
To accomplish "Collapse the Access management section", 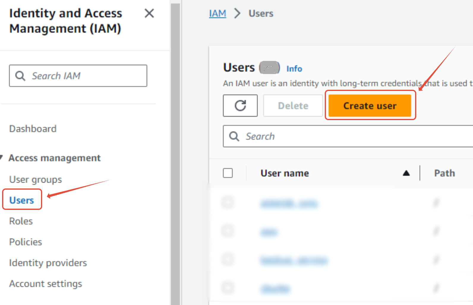I will tap(2, 158).
